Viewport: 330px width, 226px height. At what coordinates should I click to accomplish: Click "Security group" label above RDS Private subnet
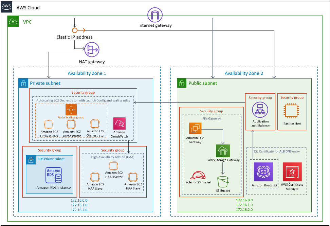[50, 150]
